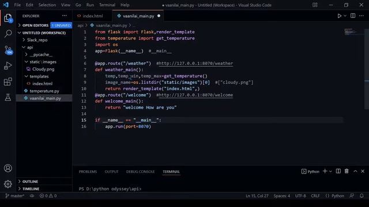The image size is (369, 207).
Task: Open Run and Debug view icon
Action: coord(8,66)
